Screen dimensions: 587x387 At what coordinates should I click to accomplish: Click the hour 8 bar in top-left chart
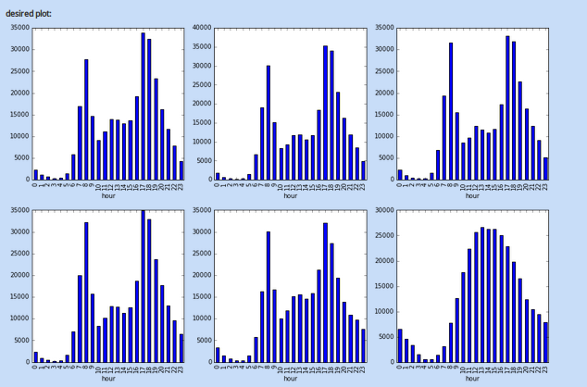pyautogui.click(x=86, y=120)
